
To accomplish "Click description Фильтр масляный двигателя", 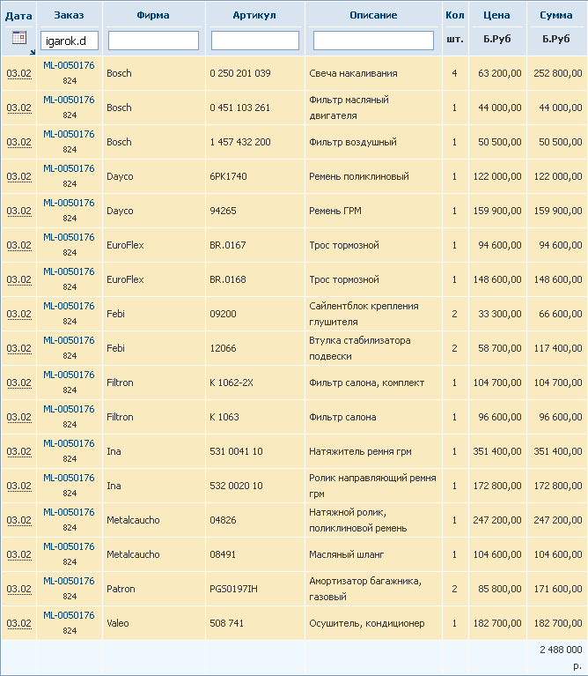I will pos(349,108).
